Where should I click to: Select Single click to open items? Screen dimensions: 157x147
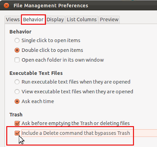point(17,40)
